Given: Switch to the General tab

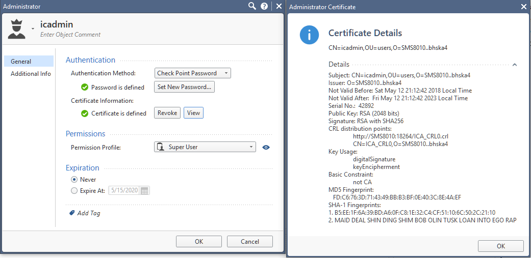Looking at the screenshot, I should 29,62.
